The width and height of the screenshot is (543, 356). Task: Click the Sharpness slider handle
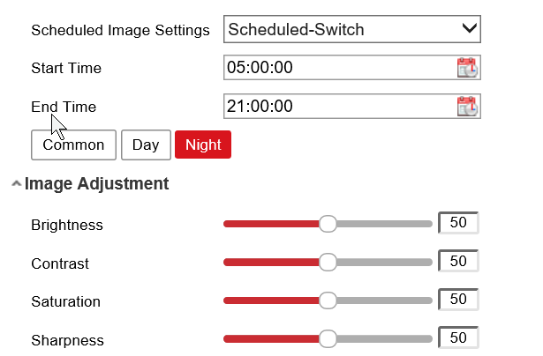coord(328,338)
